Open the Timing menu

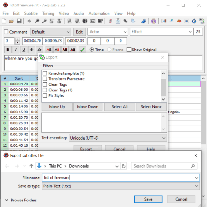(x=48, y=13)
